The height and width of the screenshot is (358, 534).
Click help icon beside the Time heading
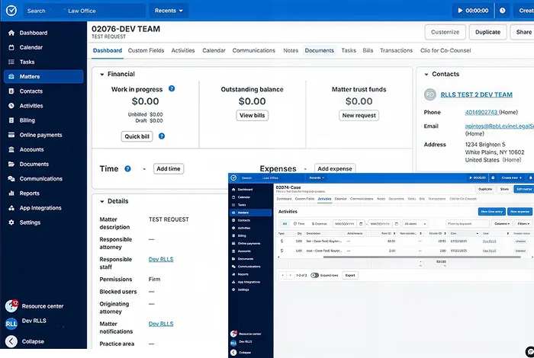coord(127,168)
